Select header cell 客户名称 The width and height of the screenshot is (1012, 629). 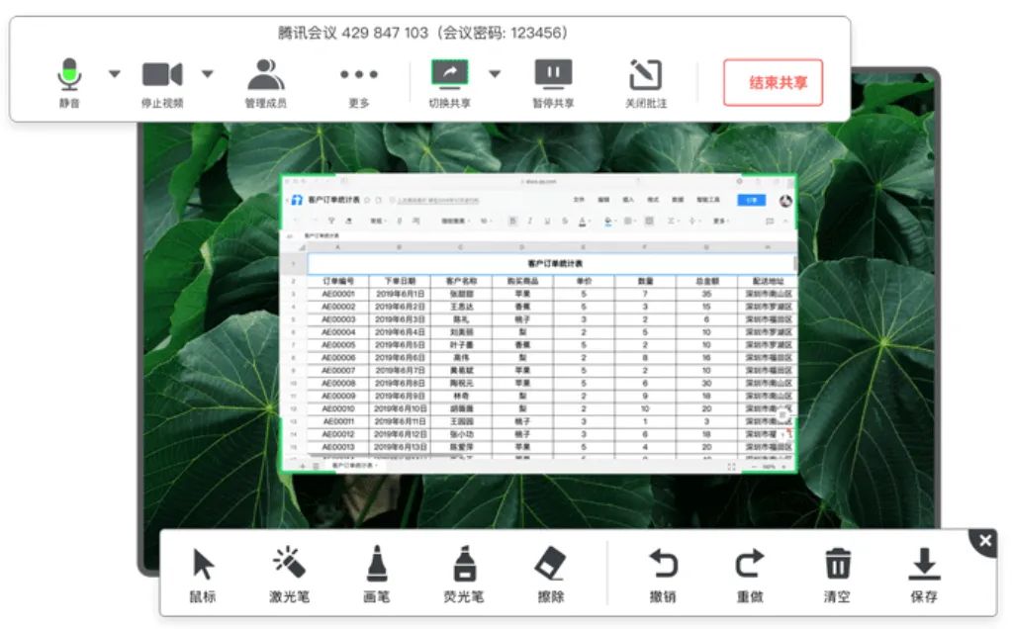[x=461, y=281]
